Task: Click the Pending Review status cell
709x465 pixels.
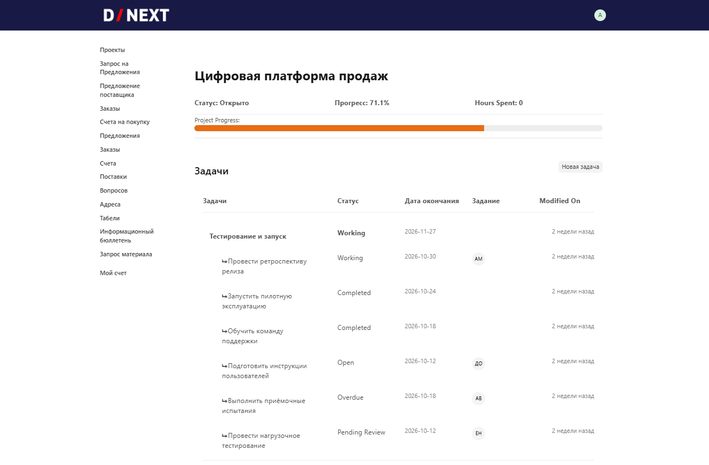Action: [361, 432]
